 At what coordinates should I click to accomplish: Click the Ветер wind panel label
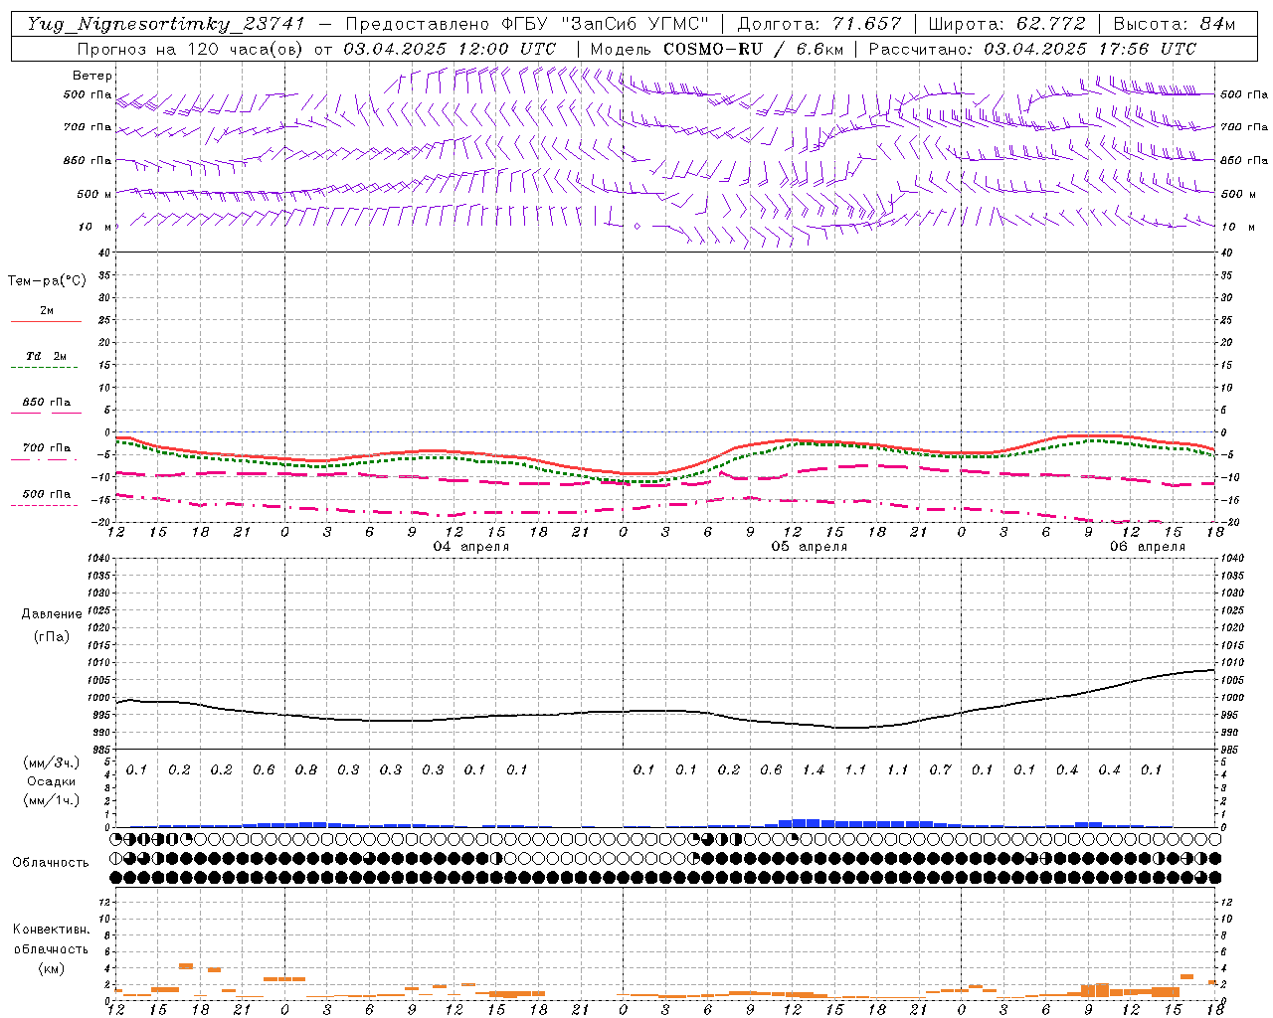click(91, 76)
